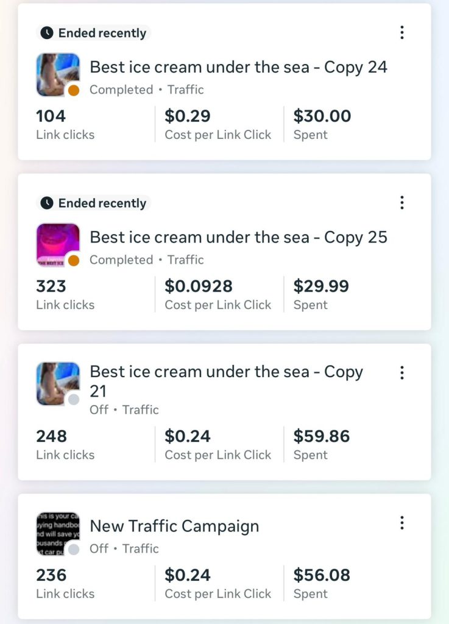Open 'Best ice cream under the sea - Copy 25'
The width and height of the screenshot is (449, 624).
click(x=238, y=237)
